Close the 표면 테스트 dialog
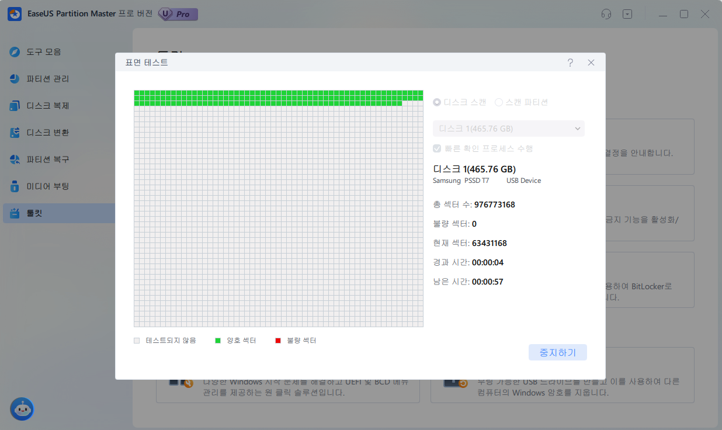722x430 pixels. pos(591,63)
